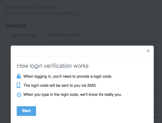
Task: Click the empty header bar of the dialog
Action: [x=78, y=51]
